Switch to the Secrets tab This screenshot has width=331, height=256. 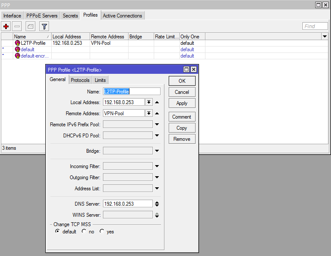click(x=70, y=16)
